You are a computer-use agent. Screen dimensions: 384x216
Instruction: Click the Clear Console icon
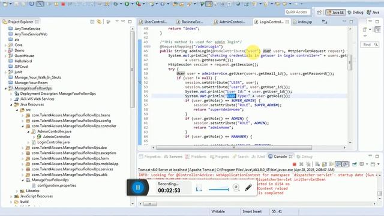(x=317, y=164)
